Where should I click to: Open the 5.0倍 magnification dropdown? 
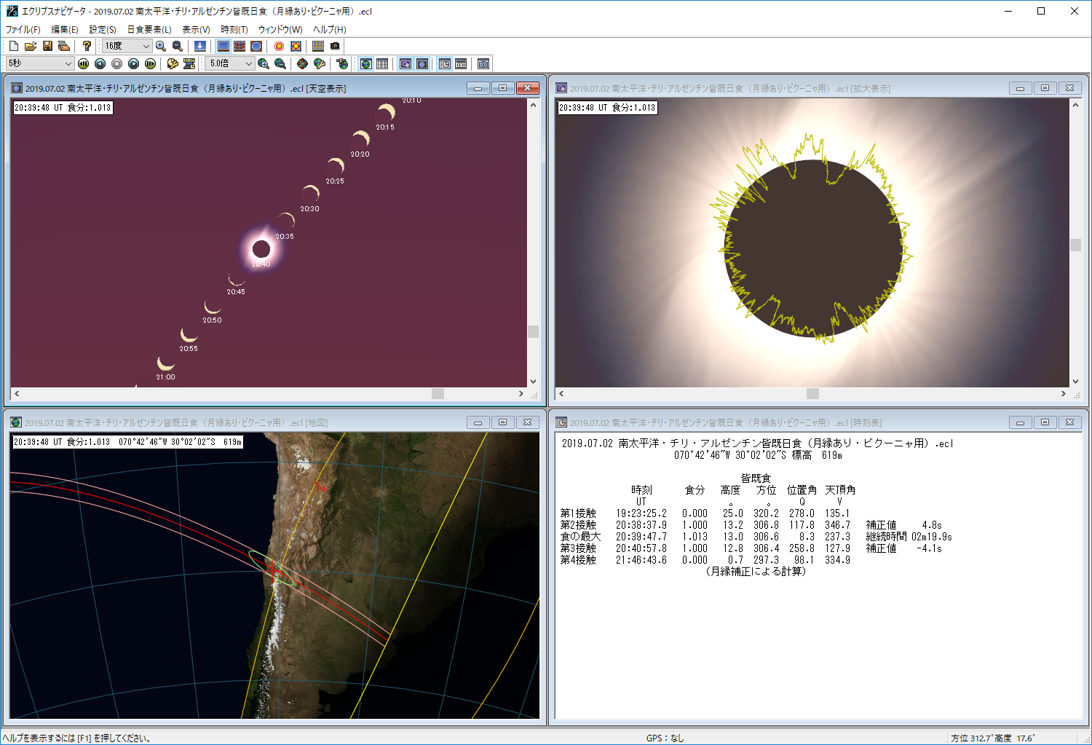coord(248,64)
